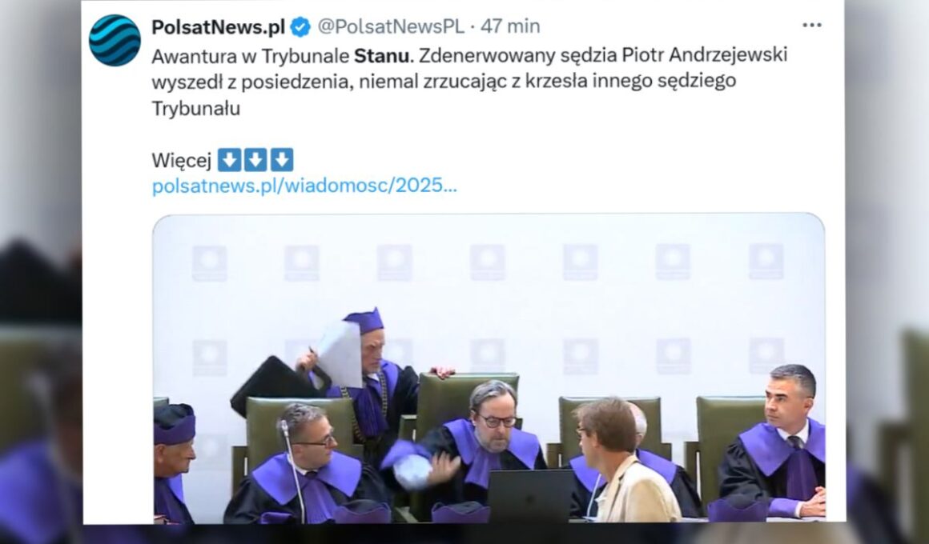Open the @PolsatNewsPL handle
Viewport: 929px width, 544px height.
pos(391,26)
